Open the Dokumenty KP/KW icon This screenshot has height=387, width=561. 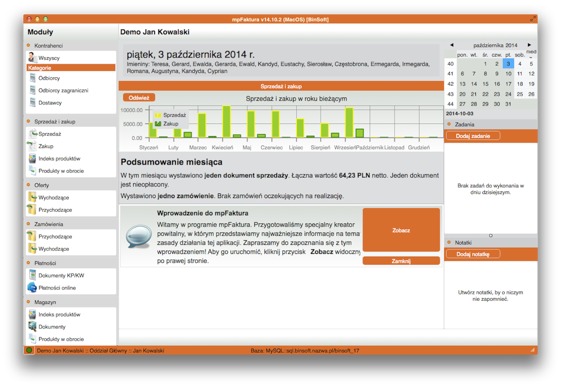[32, 275]
